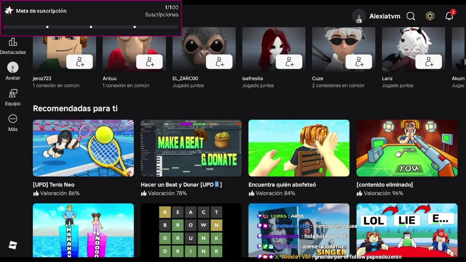
Task: Open the [contenido eliminado] game thumbnail
Action: (407, 148)
